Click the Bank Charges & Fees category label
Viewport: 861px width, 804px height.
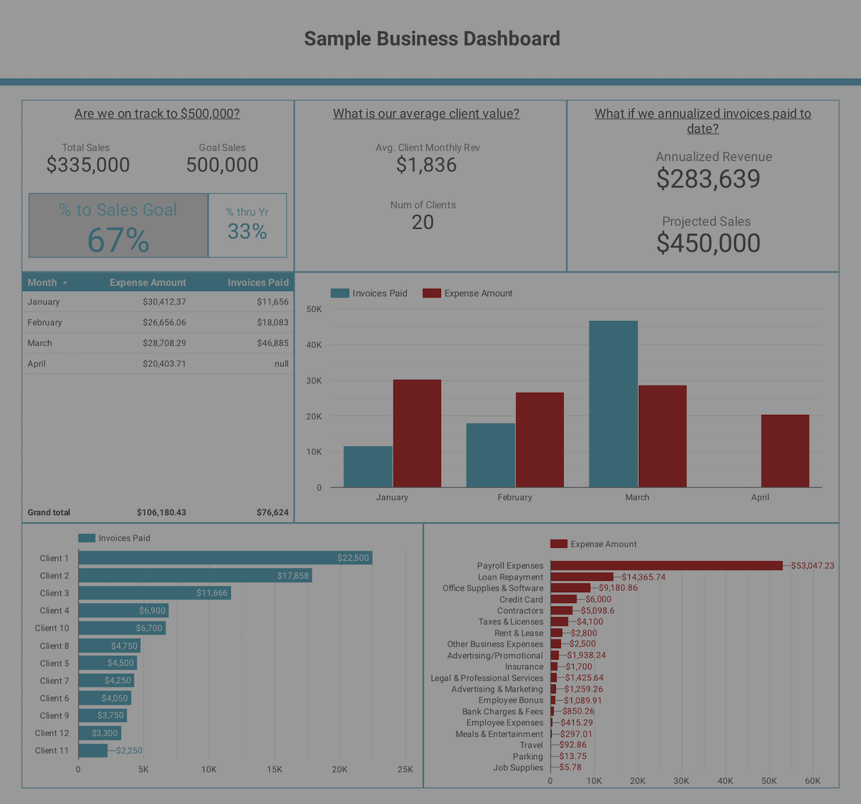click(503, 711)
